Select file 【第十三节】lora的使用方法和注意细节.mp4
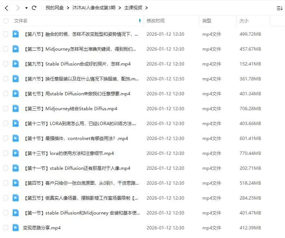The height and width of the screenshot is (238, 285). coord(69,153)
